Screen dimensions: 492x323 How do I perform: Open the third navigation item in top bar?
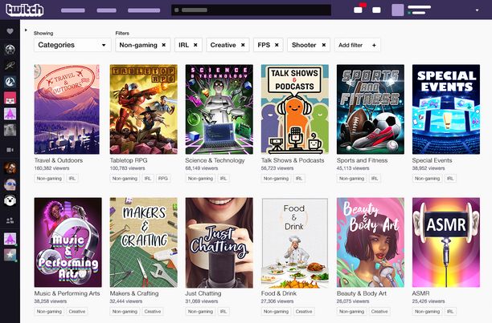pyautogui.click(x=144, y=10)
